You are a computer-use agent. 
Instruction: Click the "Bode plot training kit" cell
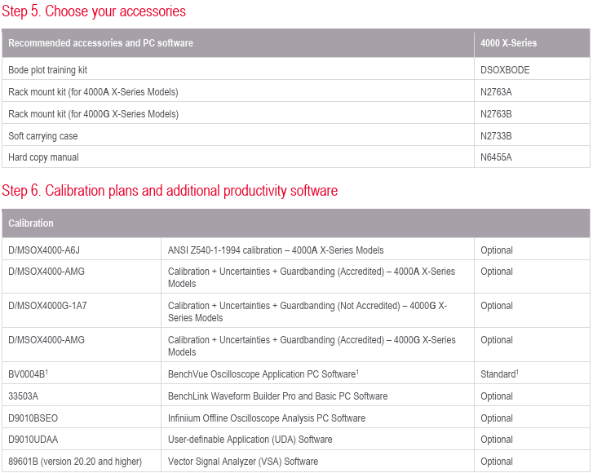[47, 70]
